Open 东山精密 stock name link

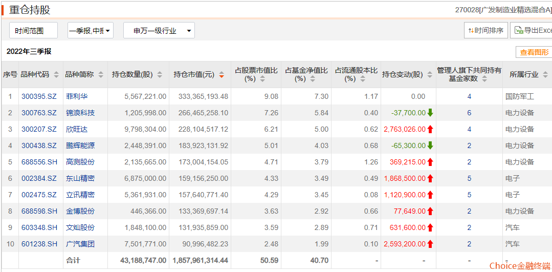click(x=80, y=178)
